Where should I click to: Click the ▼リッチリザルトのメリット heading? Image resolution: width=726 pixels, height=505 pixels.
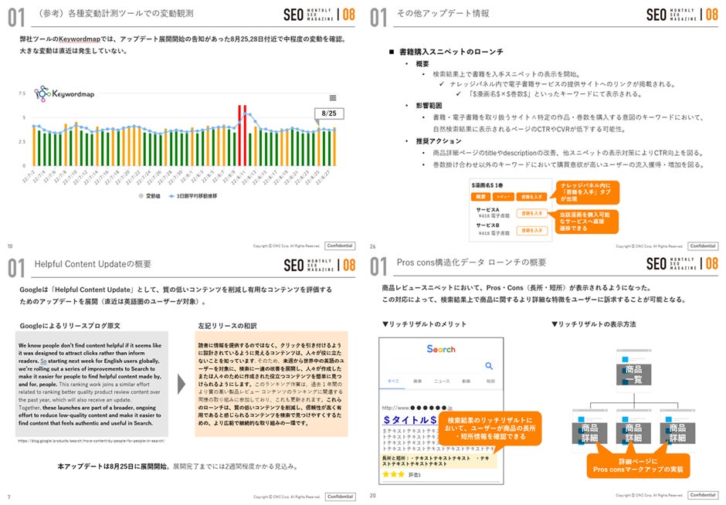[x=424, y=324]
